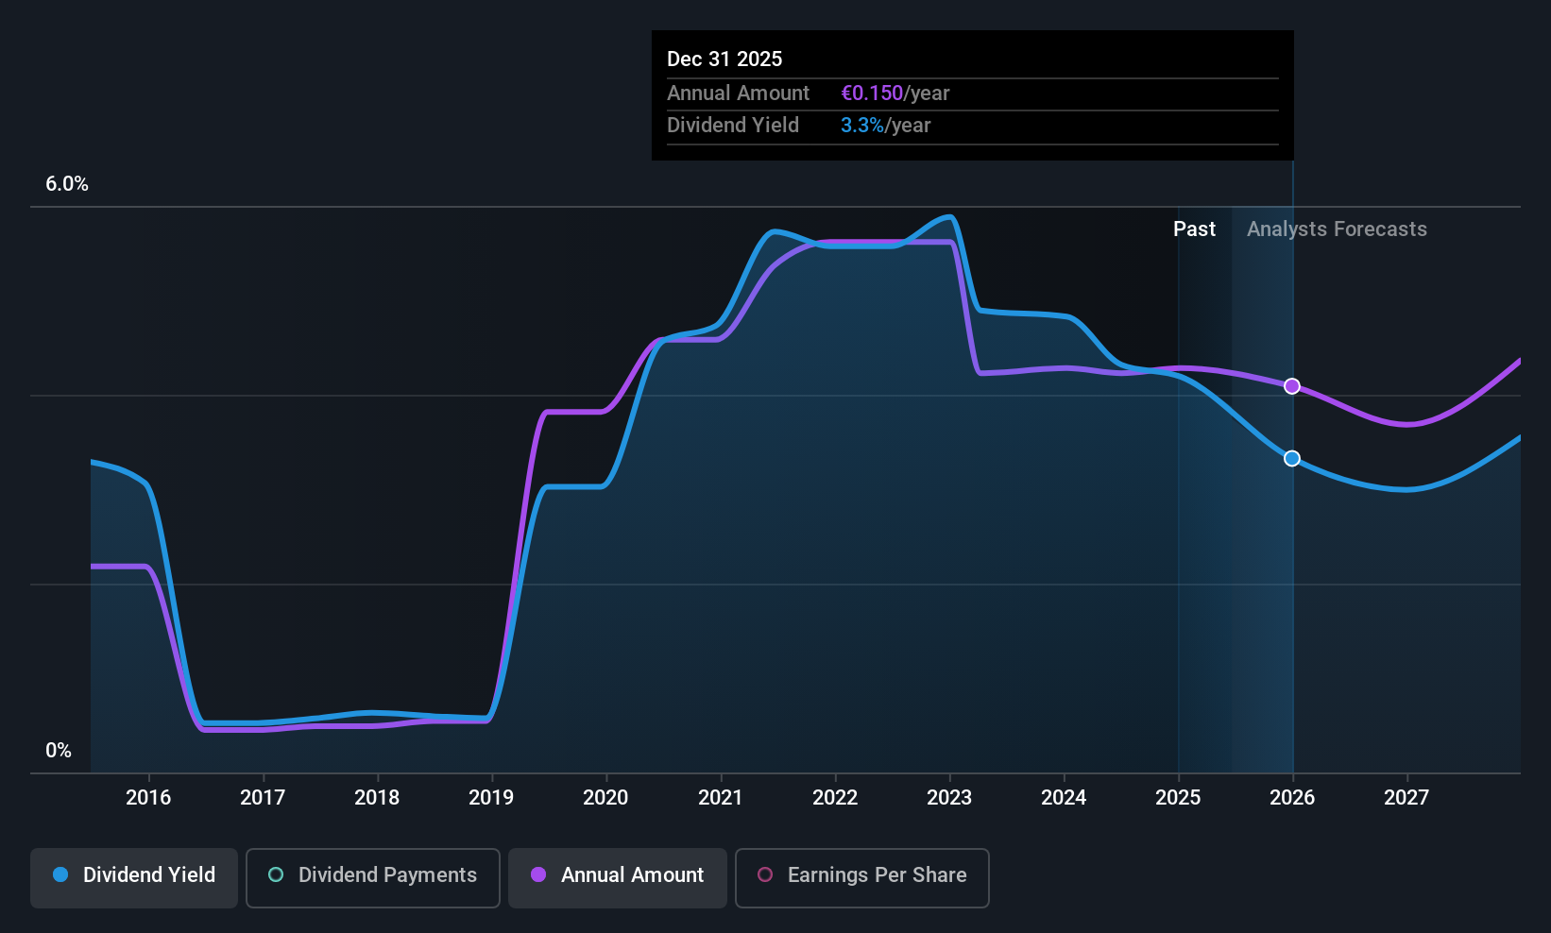Click the 2022 x-axis label
The width and height of the screenshot is (1551, 933).
click(x=835, y=798)
